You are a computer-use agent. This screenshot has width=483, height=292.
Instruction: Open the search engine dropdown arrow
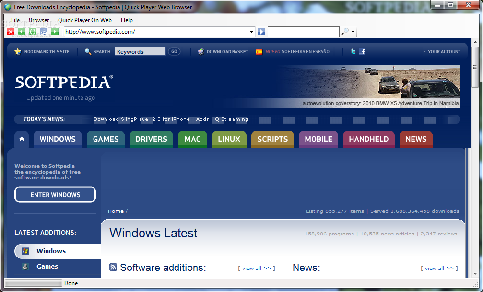pyautogui.click(x=353, y=32)
